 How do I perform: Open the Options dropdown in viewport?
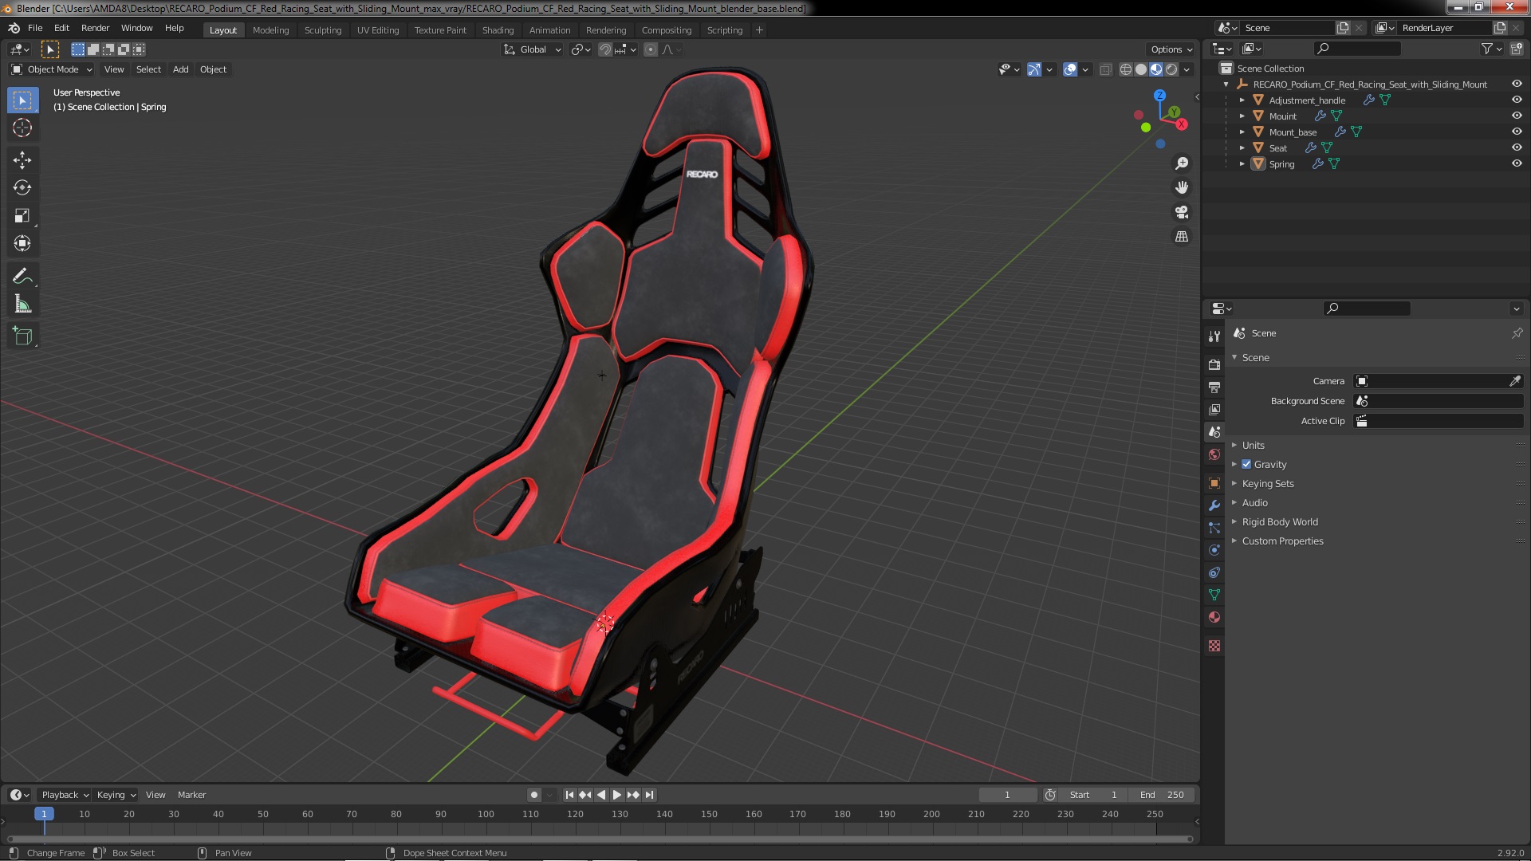tap(1171, 49)
